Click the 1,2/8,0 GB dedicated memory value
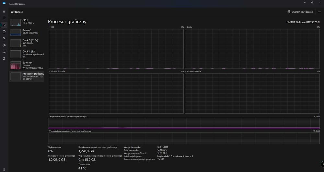Screen dimensions: 324x172 (x=87, y=151)
